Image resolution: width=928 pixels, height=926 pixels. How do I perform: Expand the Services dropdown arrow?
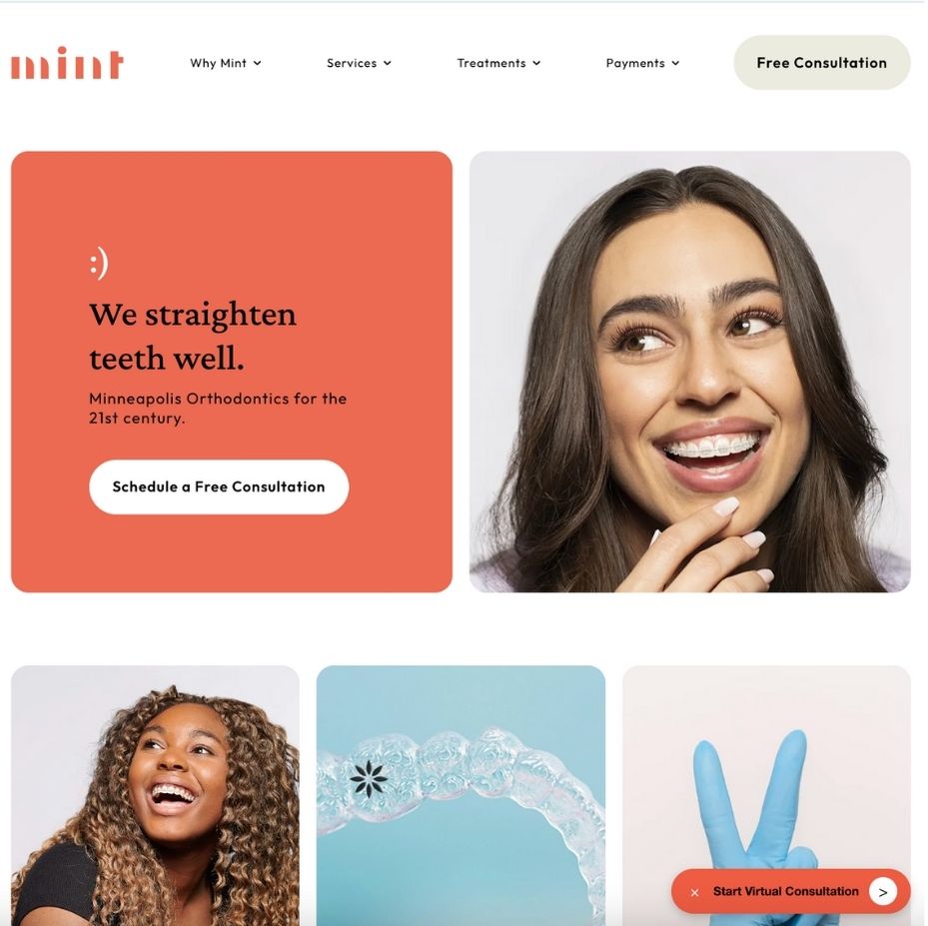(x=388, y=63)
